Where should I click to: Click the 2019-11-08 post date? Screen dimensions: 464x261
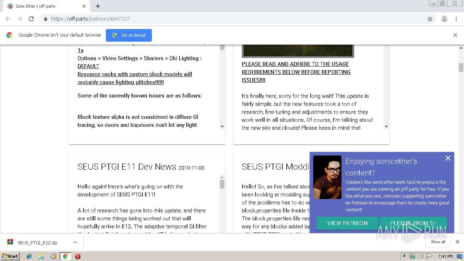point(191,168)
